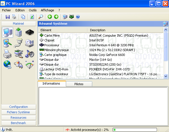This screenshot has width=169, height=132.
Task: Switch to the Informations tab
Action: click(52, 83)
